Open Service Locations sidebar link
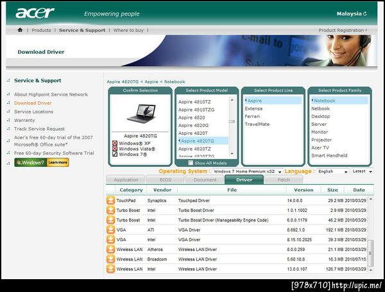The width and height of the screenshot is (385, 292). pos(33,112)
